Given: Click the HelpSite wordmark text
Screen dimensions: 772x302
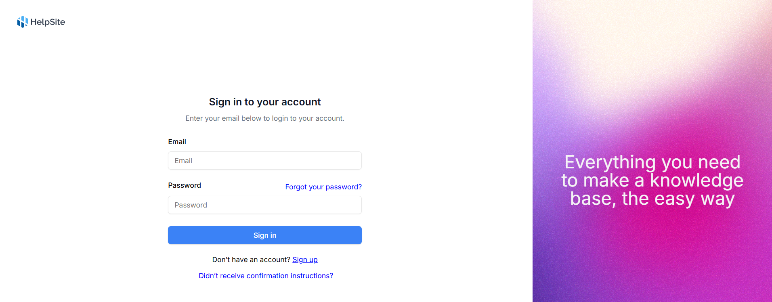Looking at the screenshot, I should 48,22.
